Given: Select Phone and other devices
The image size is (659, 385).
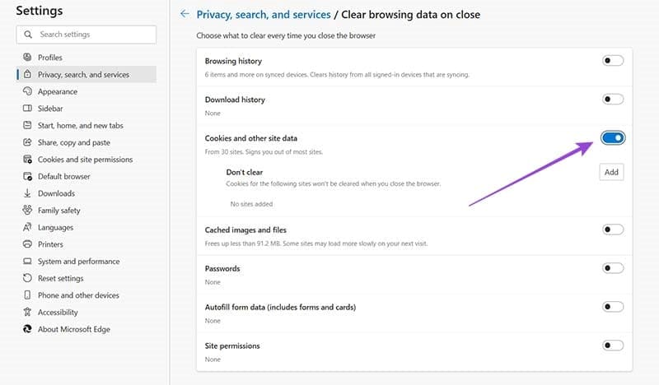Looking at the screenshot, I should click(x=86, y=295).
